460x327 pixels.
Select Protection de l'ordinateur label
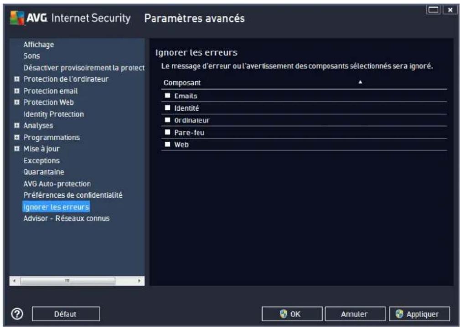click(x=66, y=79)
